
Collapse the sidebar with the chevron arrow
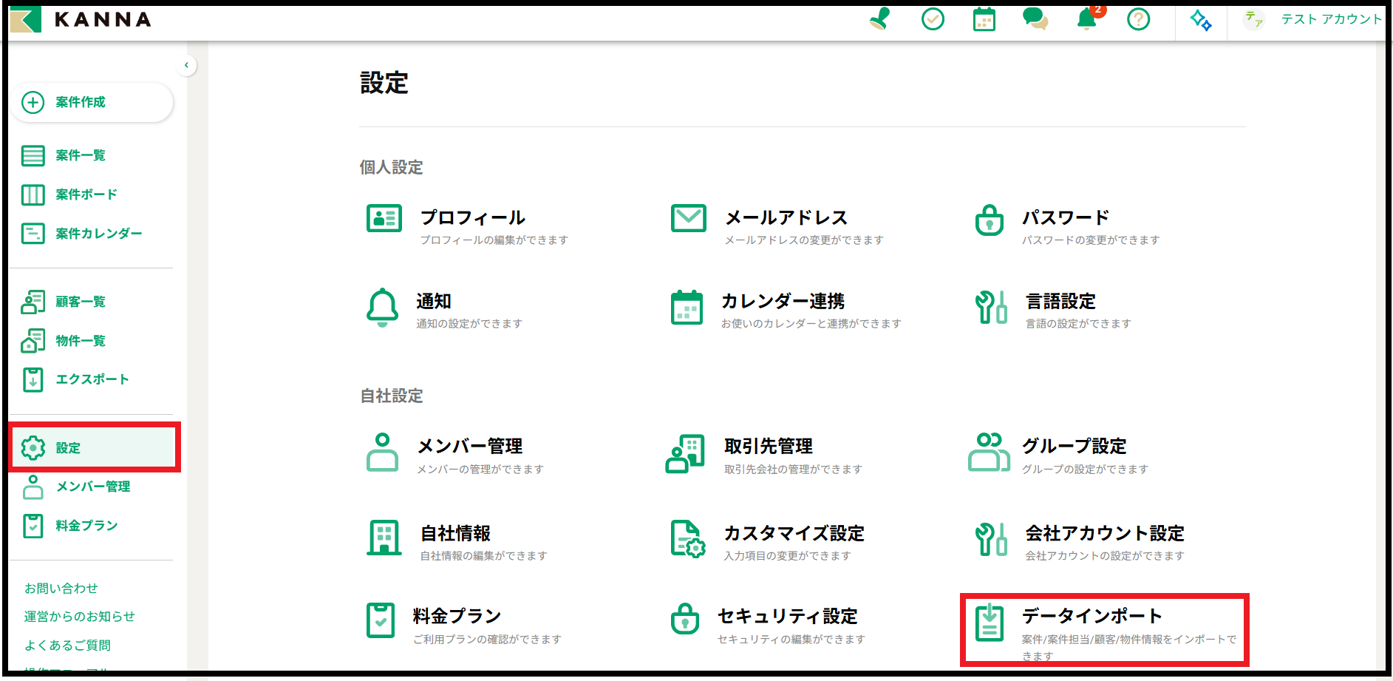pyautogui.click(x=187, y=65)
